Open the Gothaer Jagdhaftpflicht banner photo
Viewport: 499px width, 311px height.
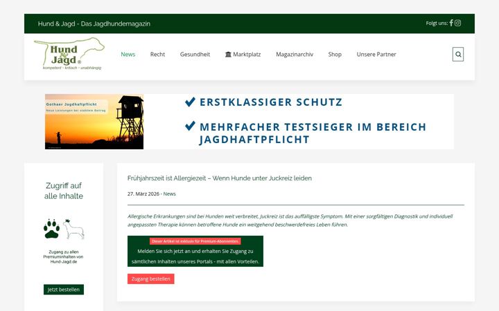[x=94, y=122]
